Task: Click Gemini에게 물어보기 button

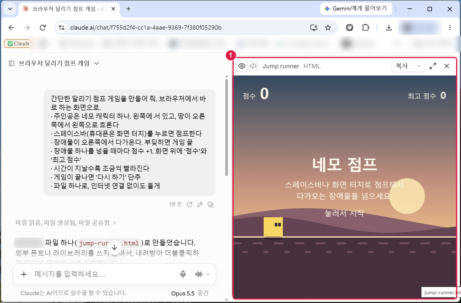Action: click(x=356, y=8)
